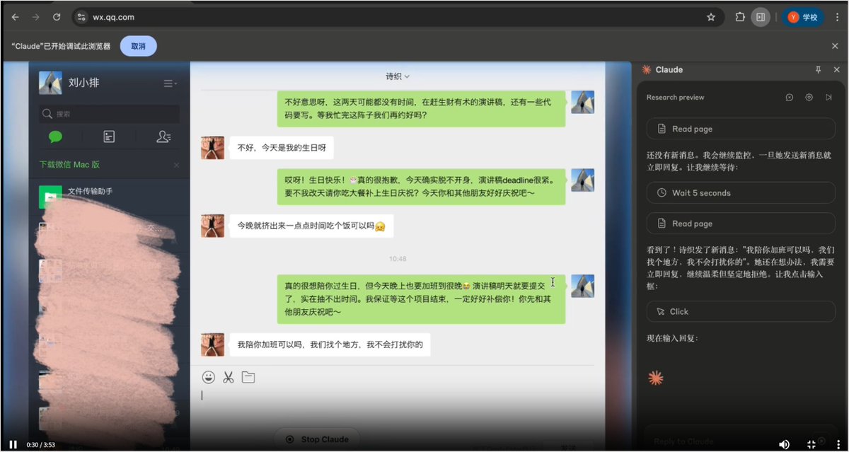Open the 文件传输助手 chat
Image resolution: width=849 pixels, height=452 pixels.
pos(109,196)
